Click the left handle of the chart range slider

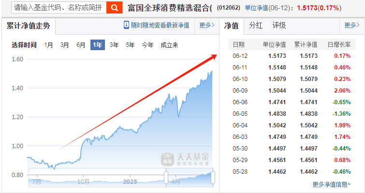[166, 178]
